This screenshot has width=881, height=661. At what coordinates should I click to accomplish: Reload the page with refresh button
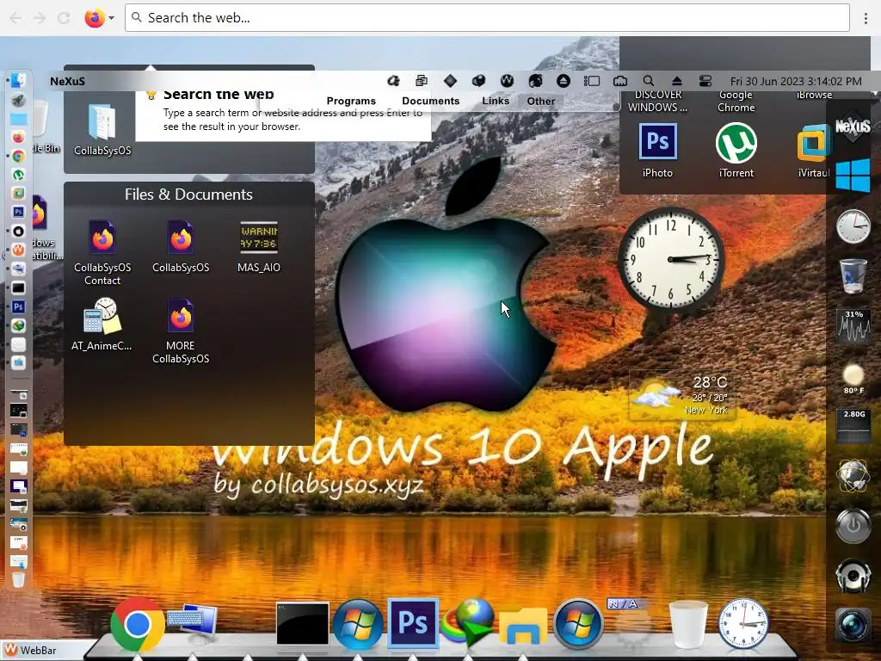[x=64, y=18]
